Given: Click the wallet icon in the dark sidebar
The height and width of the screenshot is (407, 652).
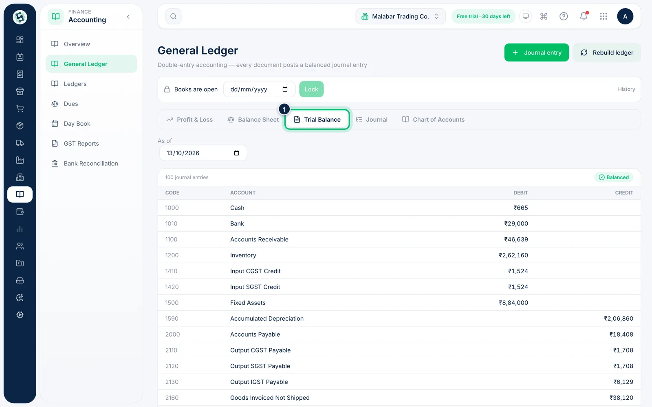Looking at the screenshot, I should pyautogui.click(x=20, y=212).
